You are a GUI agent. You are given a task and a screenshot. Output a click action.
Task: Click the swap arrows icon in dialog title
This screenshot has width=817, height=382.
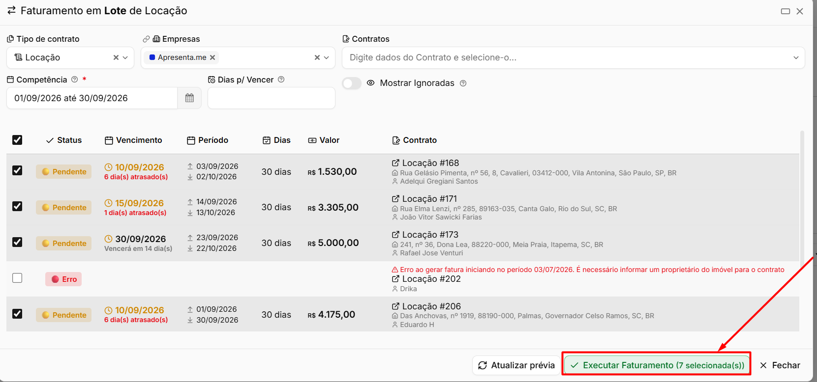coord(11,10)
